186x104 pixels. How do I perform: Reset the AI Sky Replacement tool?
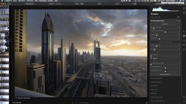point(176,21)
